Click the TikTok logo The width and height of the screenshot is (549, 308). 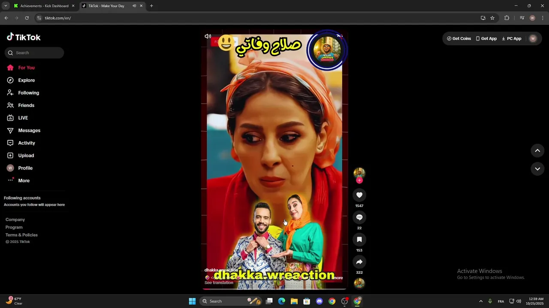(24, 37)
